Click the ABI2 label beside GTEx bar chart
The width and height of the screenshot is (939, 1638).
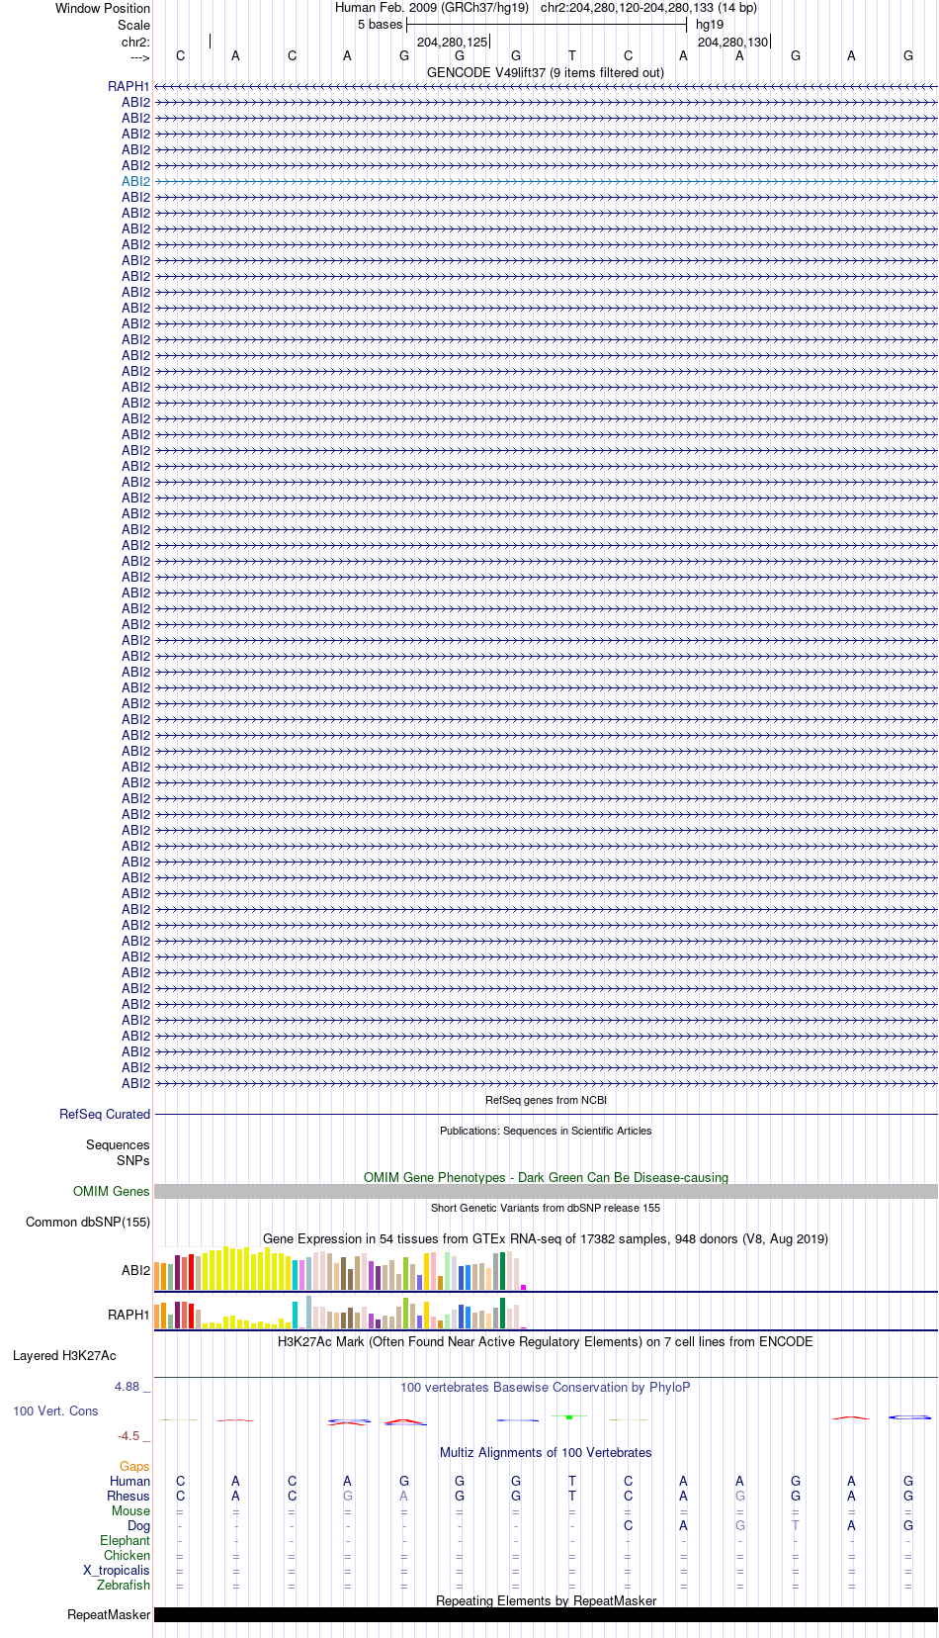tap(135, 1270)
